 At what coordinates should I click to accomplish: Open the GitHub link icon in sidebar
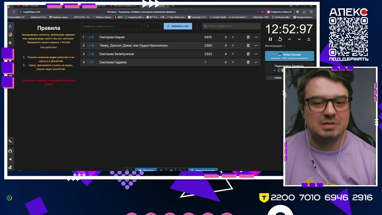tap(10, 151)
